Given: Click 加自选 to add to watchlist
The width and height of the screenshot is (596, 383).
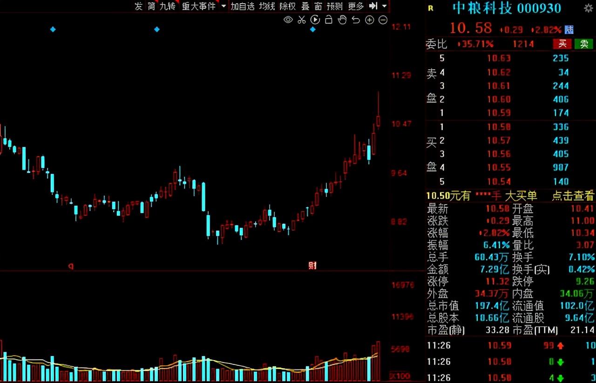Looking at the screenshot, I should 243,6.
